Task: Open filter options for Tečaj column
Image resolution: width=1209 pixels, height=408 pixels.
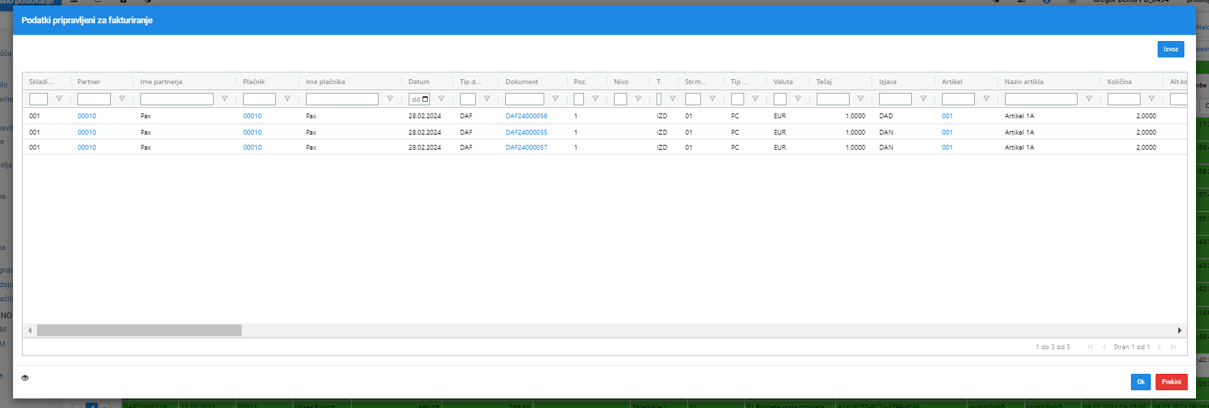Action: (x=861, y=99)
